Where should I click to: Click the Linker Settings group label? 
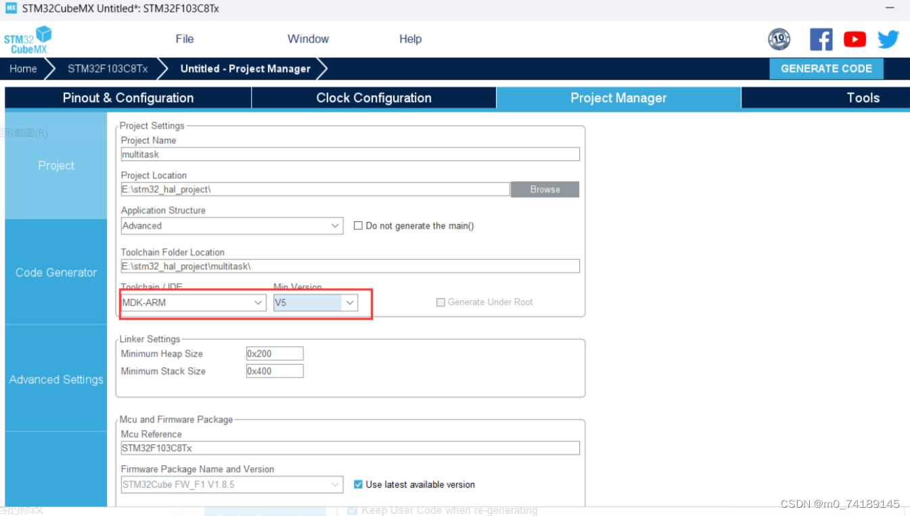[150, 339]
